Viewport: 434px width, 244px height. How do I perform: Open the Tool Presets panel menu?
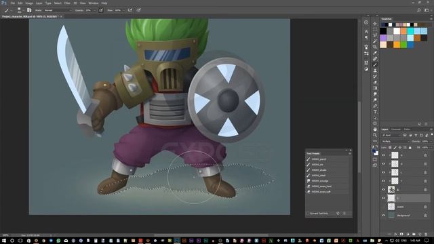350,154
